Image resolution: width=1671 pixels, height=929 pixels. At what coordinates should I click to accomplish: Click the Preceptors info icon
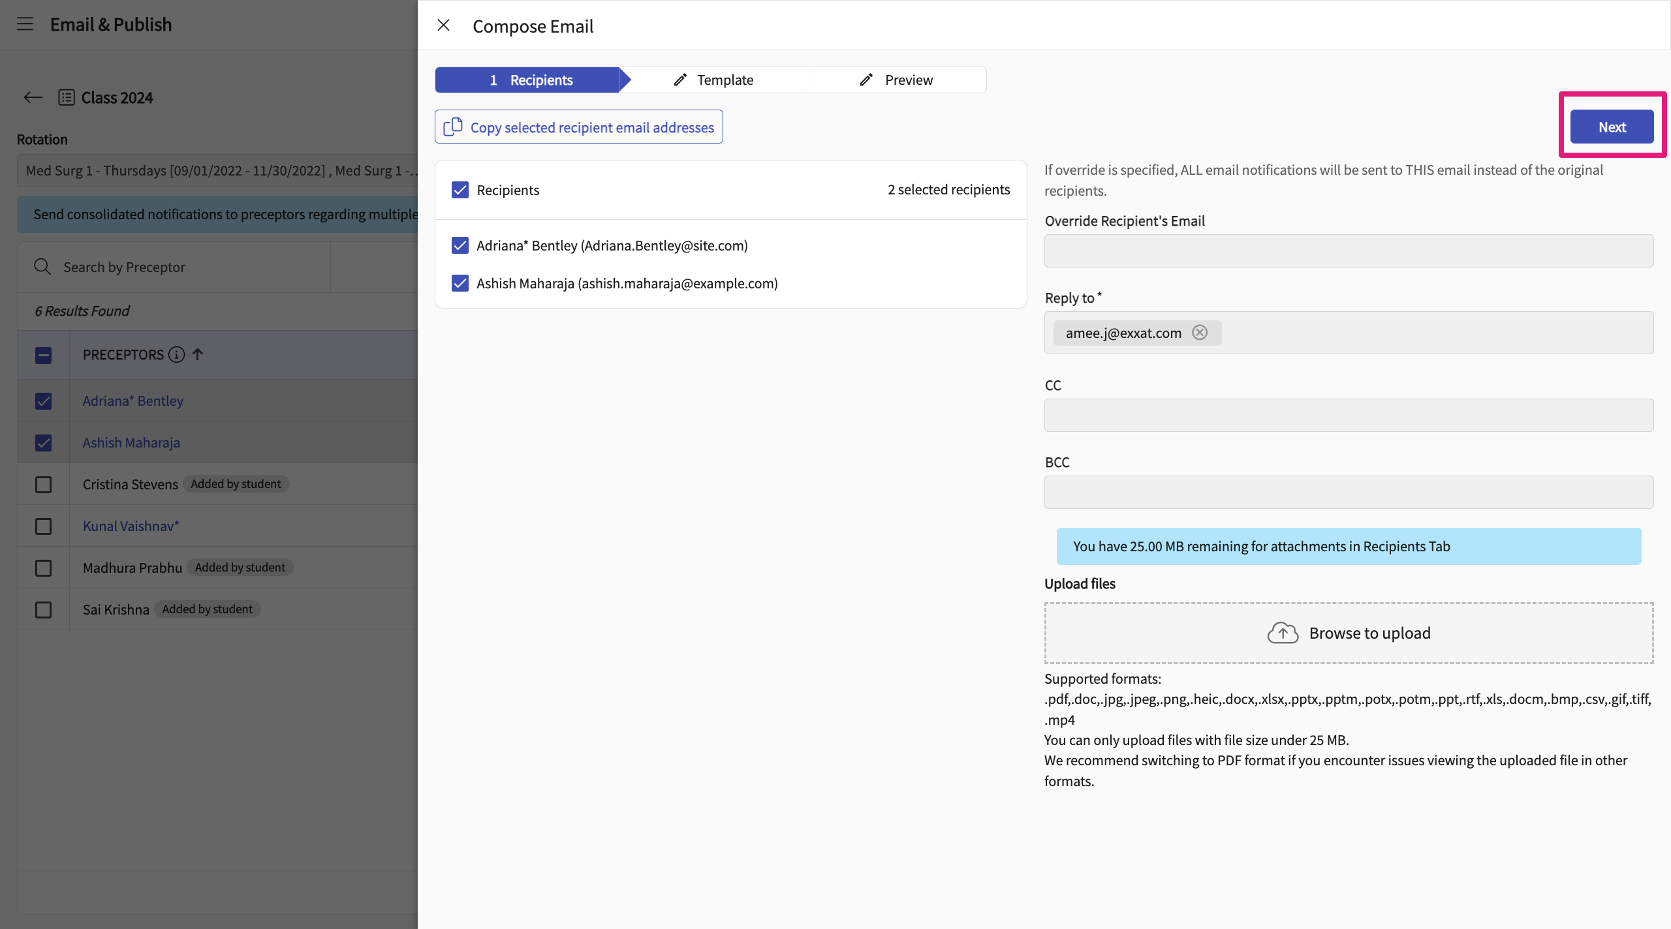click(176, 354)
